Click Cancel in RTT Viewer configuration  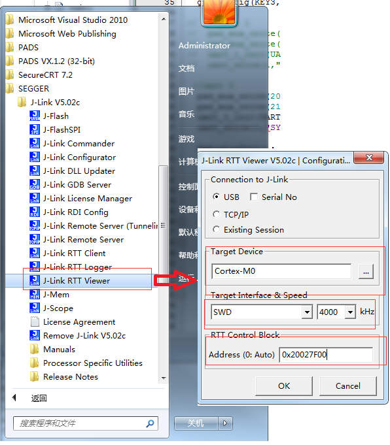tap(348, 386)
